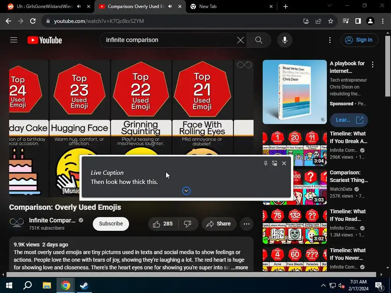Image resolution: width=391 pixels, height=293 pixels.
Task: Open the network tray icon
Action: point(333,285)
